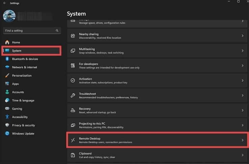
Task: Open Remote Desktop title text
Action: 90,139
